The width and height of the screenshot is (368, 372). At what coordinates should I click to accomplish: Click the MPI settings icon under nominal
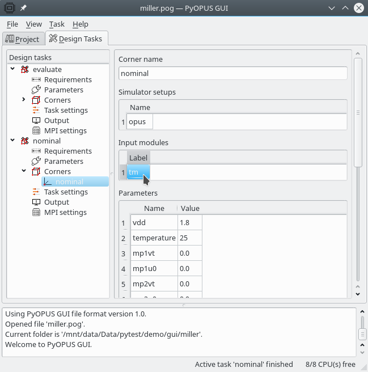36,213
